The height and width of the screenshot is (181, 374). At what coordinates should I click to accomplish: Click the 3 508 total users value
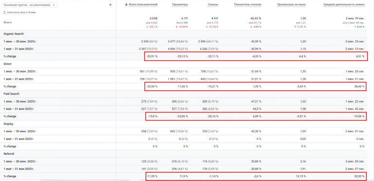tap(153, 18)
